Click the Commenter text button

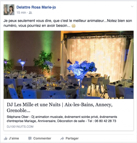click(x=42, y=138)
